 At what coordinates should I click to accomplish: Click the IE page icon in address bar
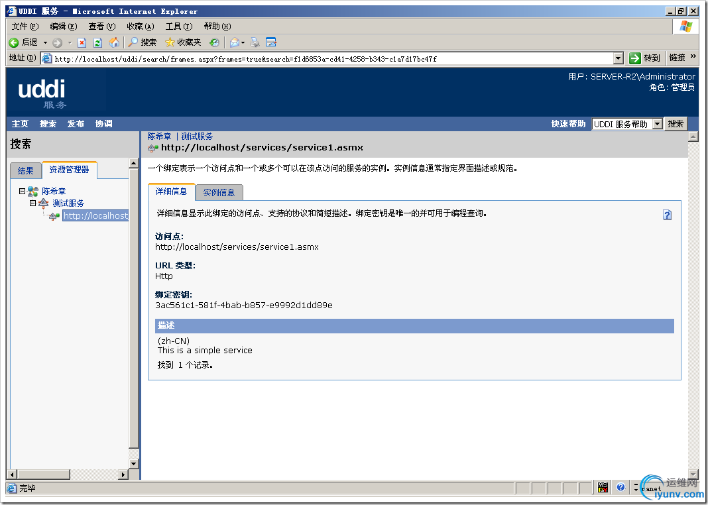(46, 58)
